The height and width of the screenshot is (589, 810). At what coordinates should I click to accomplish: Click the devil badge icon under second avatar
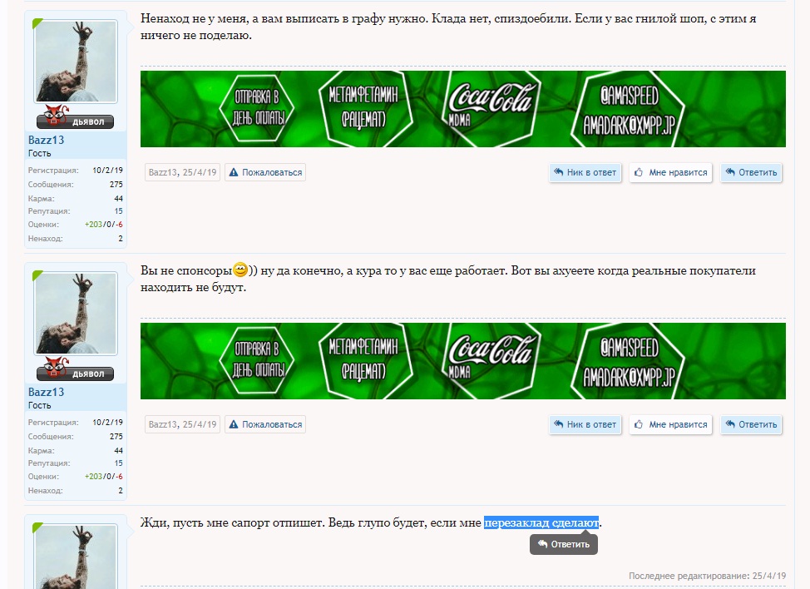pos(56,368)
